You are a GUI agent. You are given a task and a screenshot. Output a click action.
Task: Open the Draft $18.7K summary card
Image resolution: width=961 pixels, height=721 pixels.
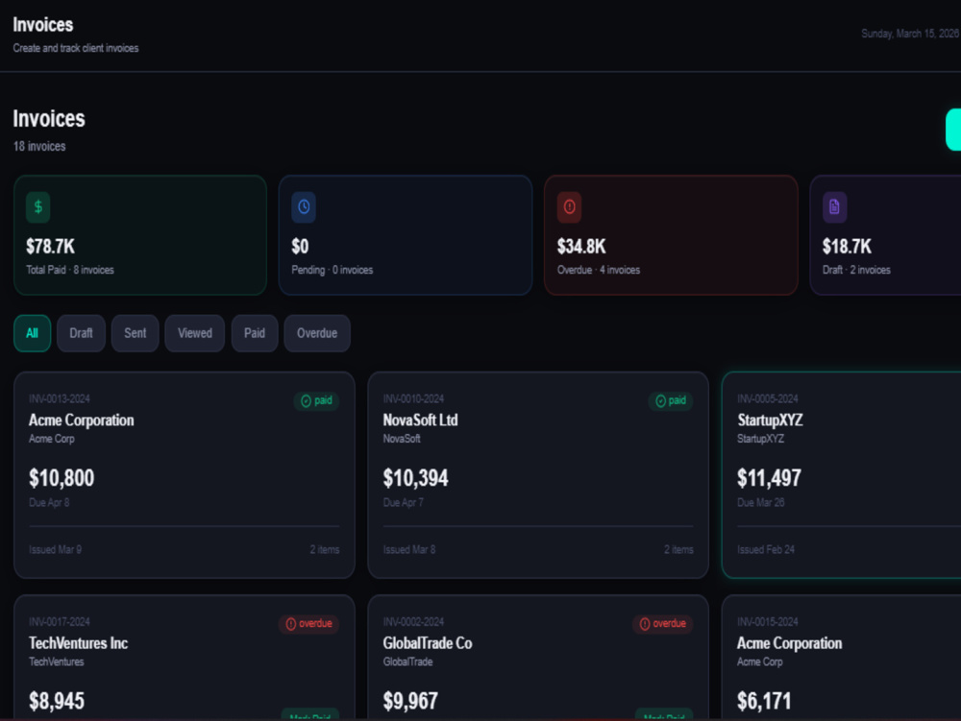click(886, 235)
